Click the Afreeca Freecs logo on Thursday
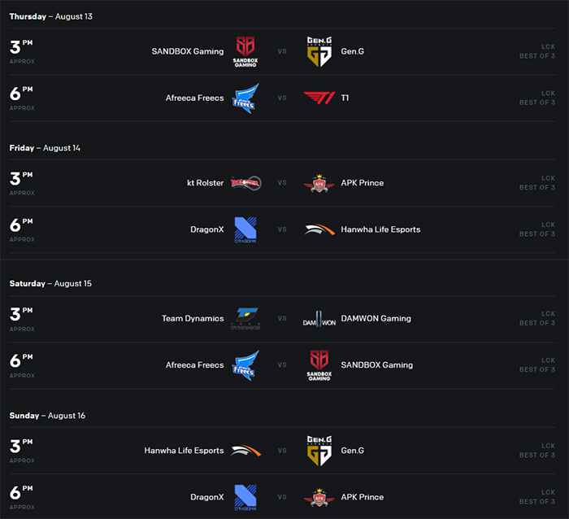 point(245,98)
